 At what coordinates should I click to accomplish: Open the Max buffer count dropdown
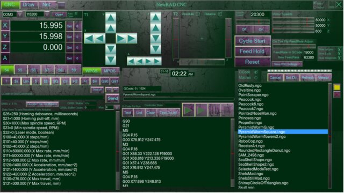[x=117, y=107]
